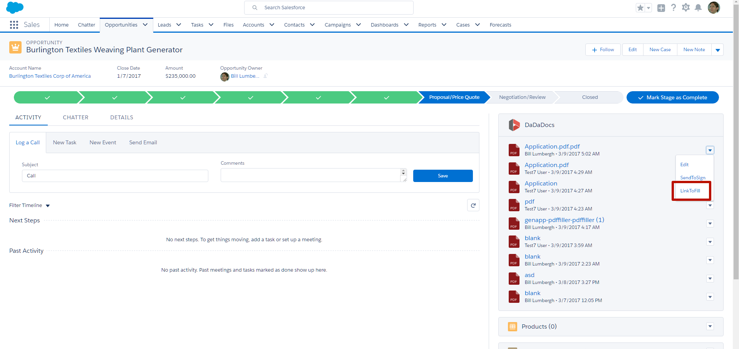Open the Dashboards tab dropdown chevron
This screenshot has height=349, width=739.
click(406, 25)
